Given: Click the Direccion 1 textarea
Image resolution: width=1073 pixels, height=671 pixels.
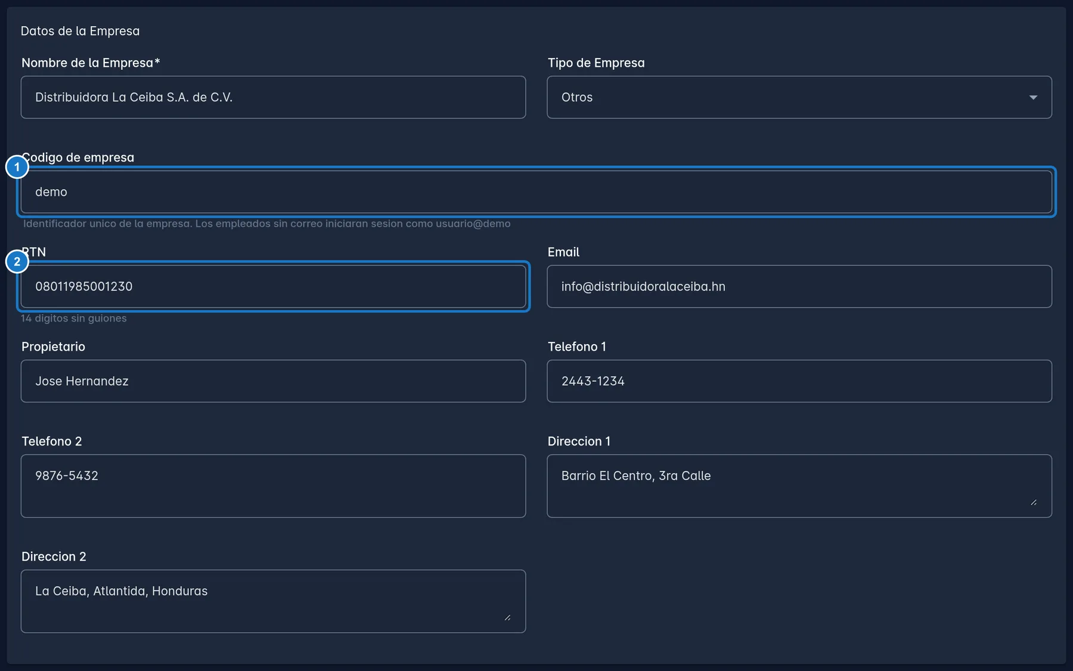Looking at the screenshot, I should 799,486.
